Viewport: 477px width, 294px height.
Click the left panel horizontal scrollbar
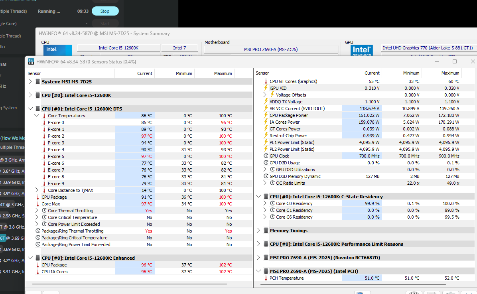pyautogui.click(x=130, y=284)
